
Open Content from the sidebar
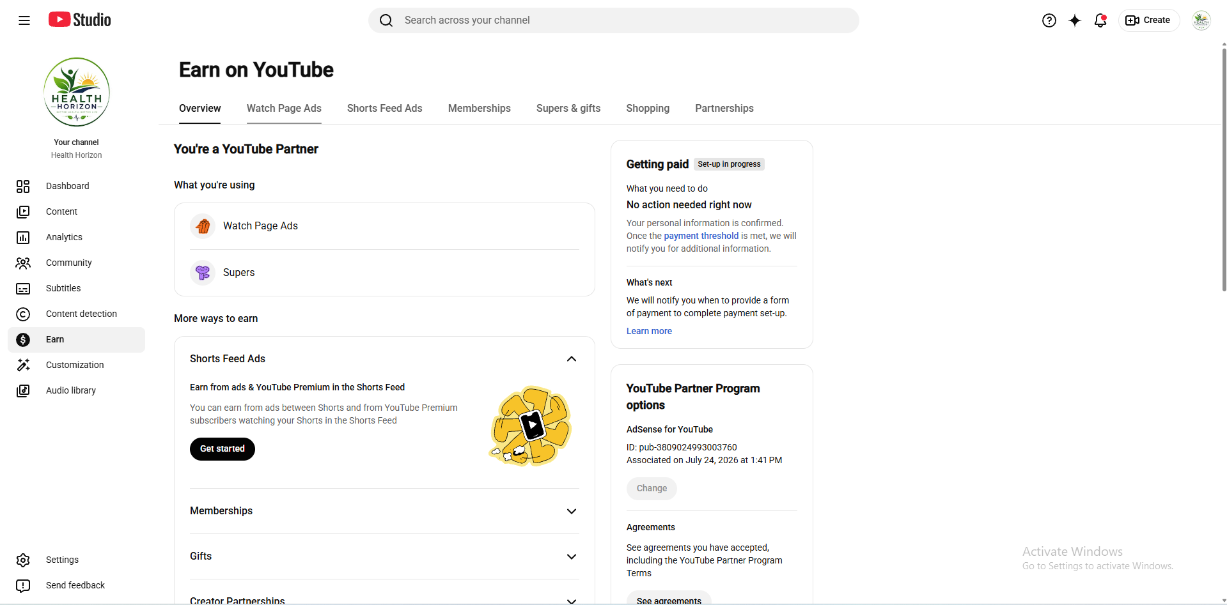(x=77, y=211)
